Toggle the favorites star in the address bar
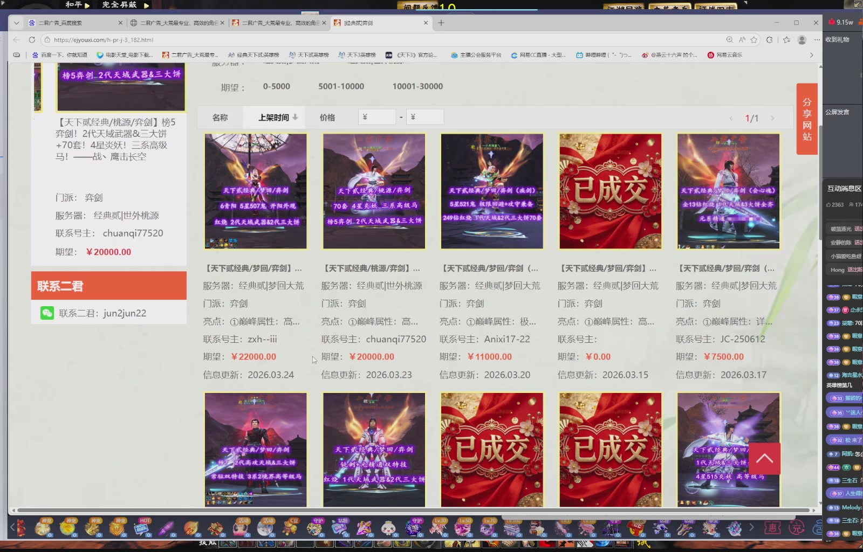 [754, 39]
